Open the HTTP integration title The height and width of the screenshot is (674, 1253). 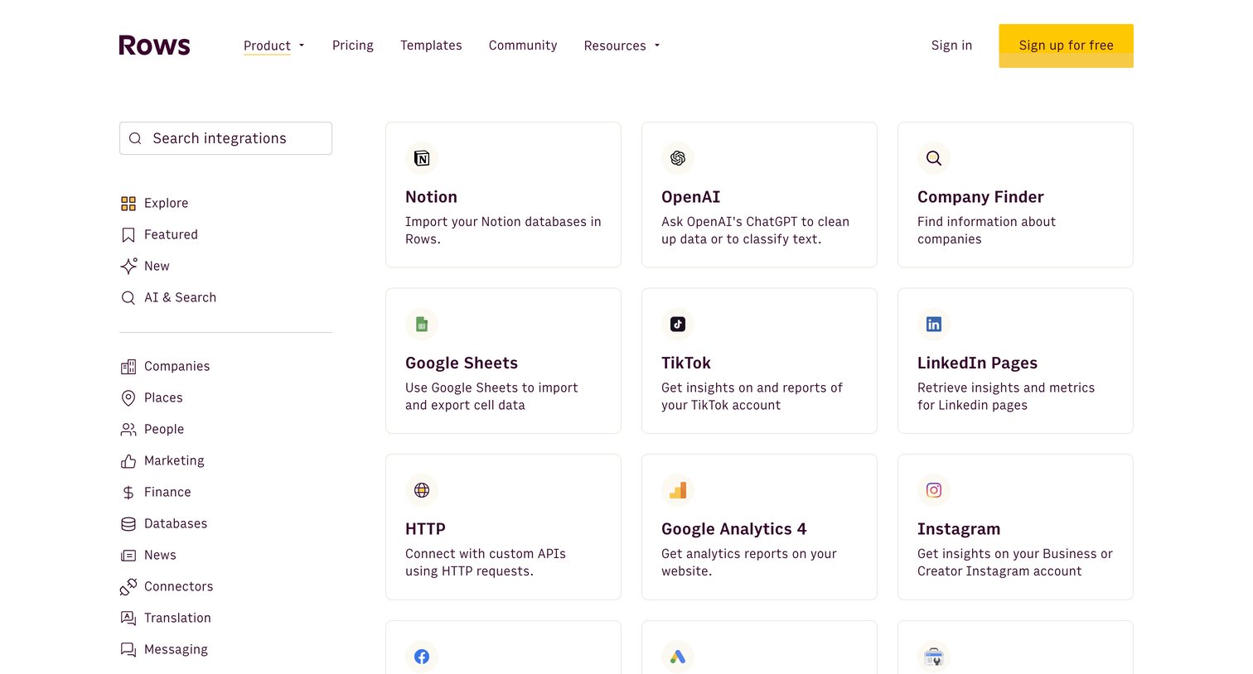tap(425, 529)
